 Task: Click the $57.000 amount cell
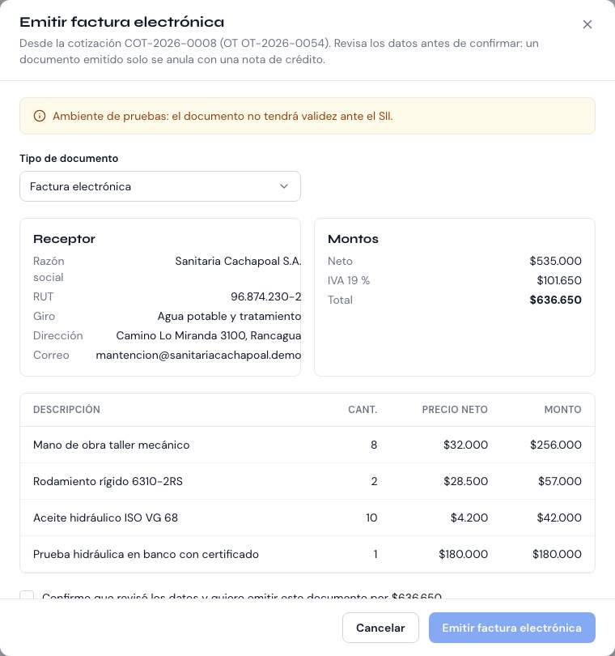pyautogui.click(x=559, y=481)
